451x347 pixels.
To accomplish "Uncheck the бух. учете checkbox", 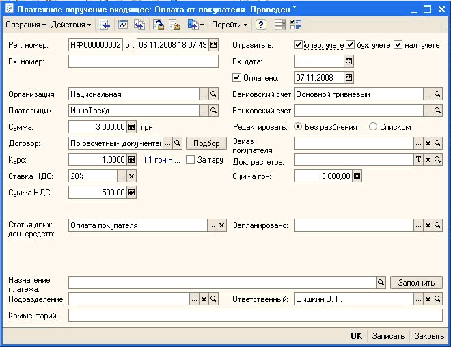I will [x=351, y=45].
